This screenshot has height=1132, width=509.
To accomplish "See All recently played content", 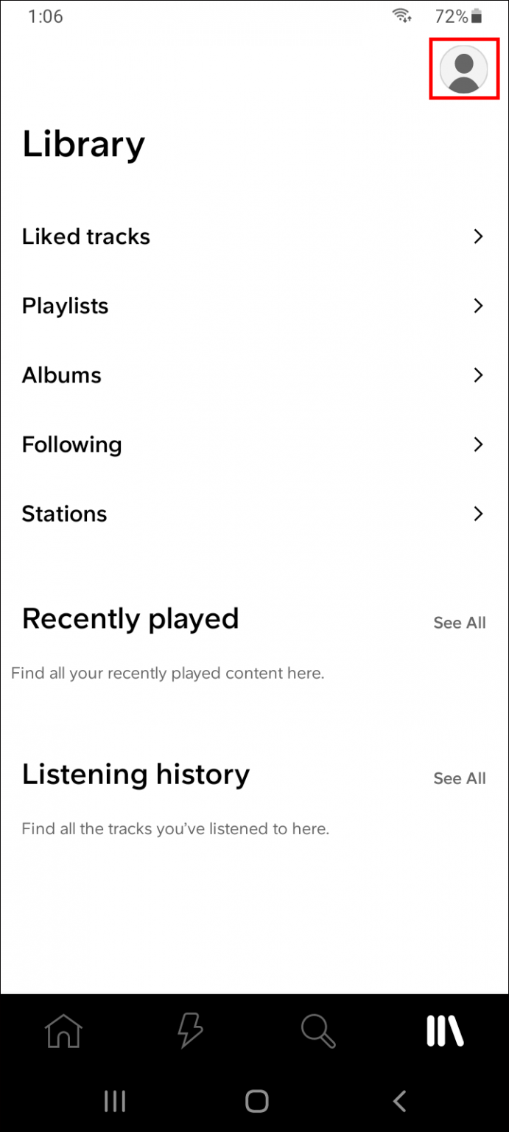I will pyautogui.click(x=459, y=622).
